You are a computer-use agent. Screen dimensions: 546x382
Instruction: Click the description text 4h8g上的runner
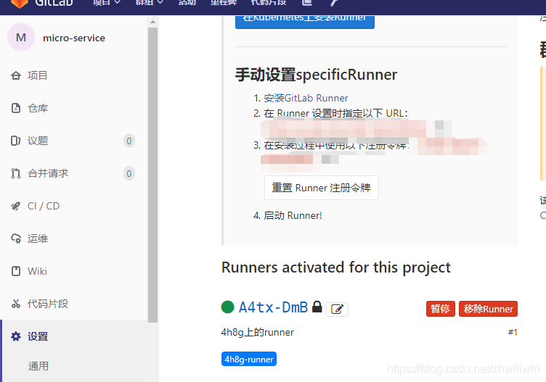pyautogui.click(x=257, y=332)
